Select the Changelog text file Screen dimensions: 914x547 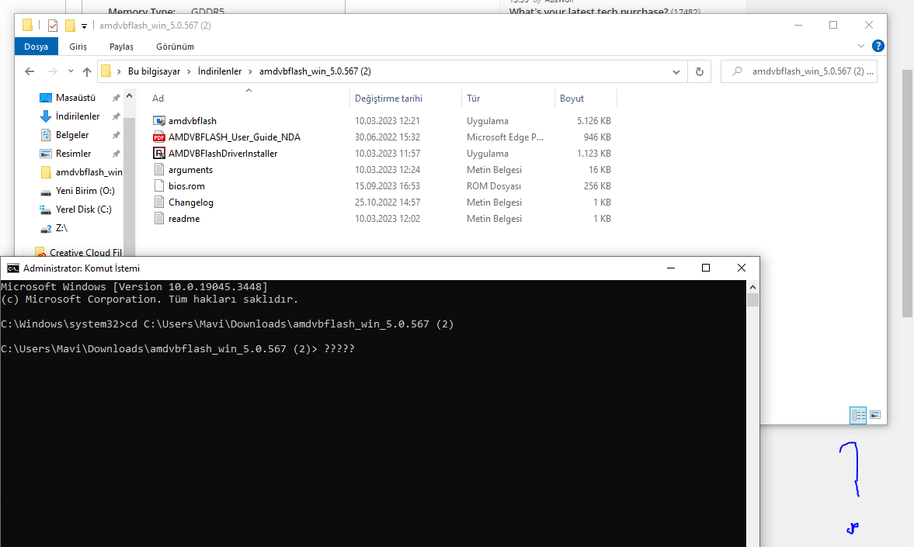[x=190, y=203]
